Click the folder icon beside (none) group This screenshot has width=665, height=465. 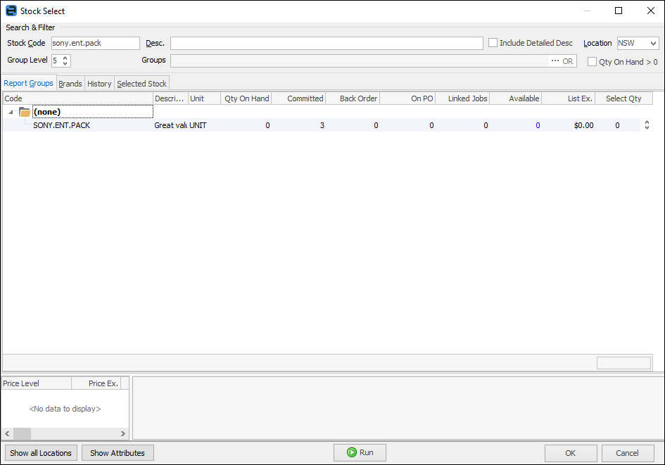pos(24,111)
